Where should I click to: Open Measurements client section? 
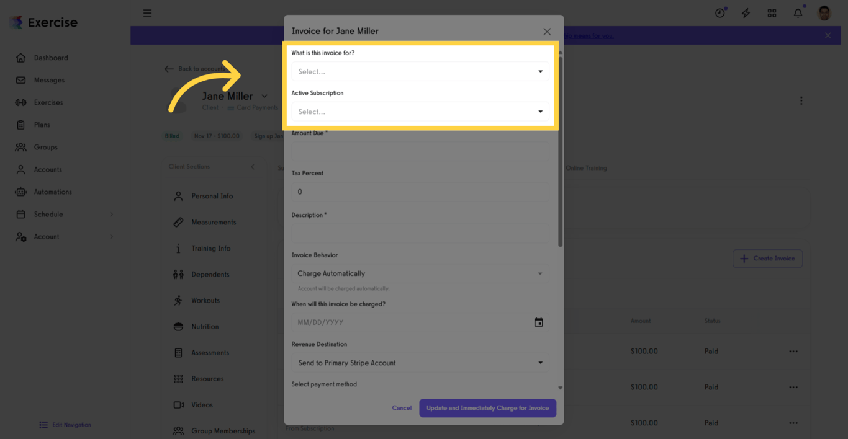(x=214, y=222)
